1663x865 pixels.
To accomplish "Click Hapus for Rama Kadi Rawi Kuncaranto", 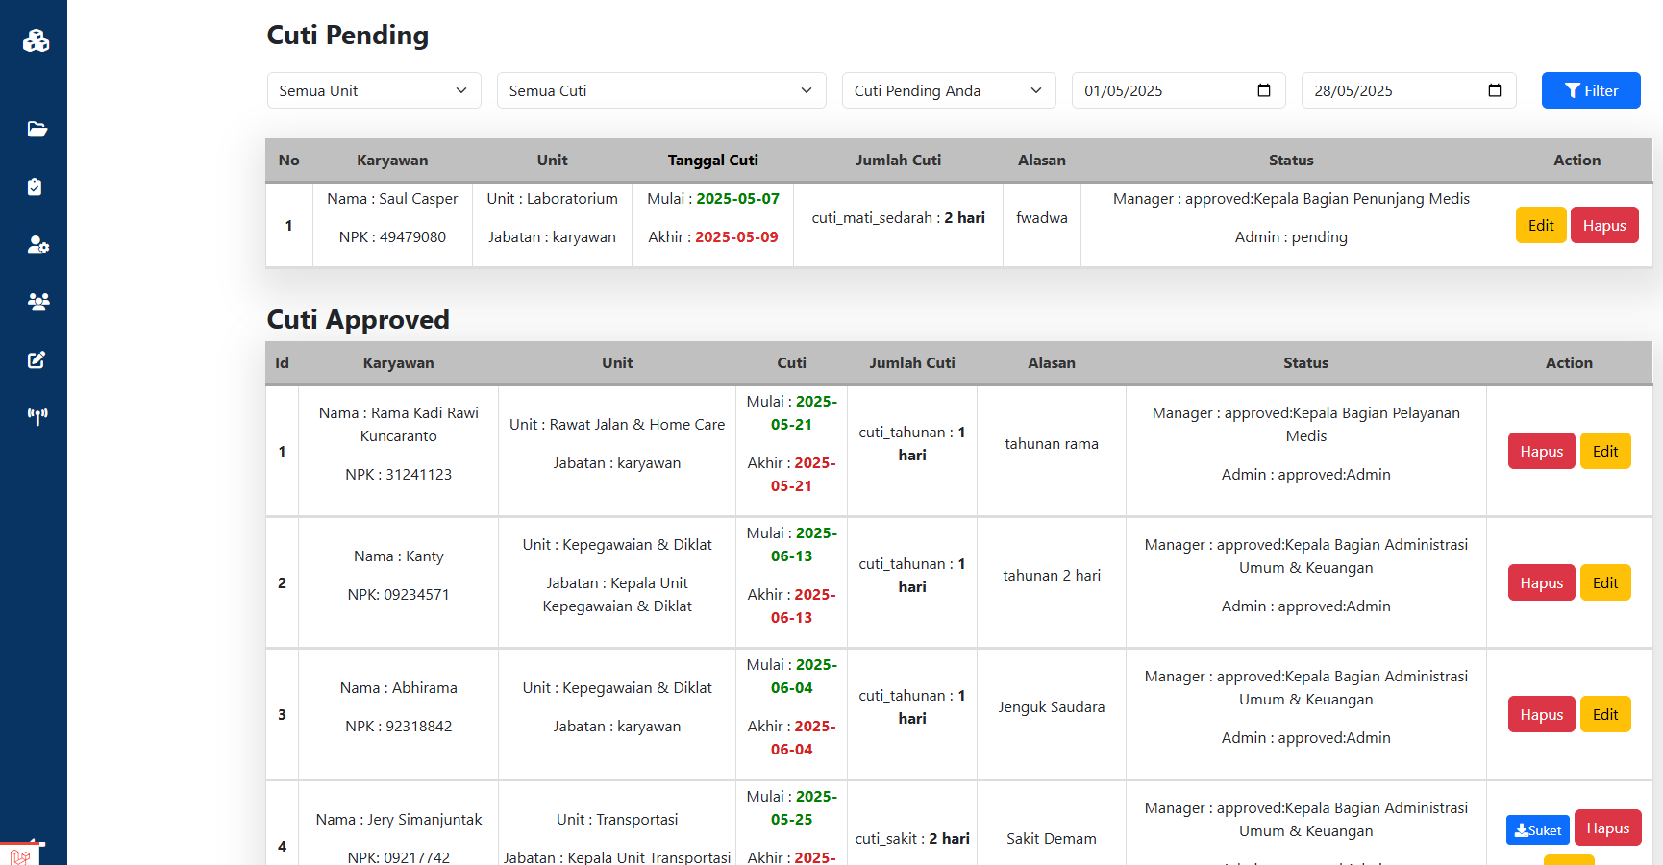I will (x=1541, y=451).
